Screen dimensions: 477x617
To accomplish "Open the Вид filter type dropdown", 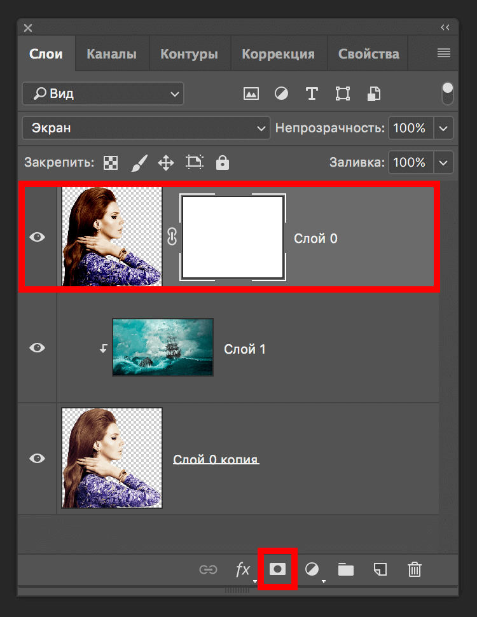I will (103, 94).
